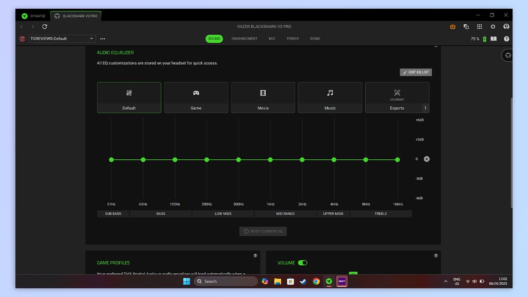Screen dimensions: 528x297
Task: Go forward with the right arrow
Action: [33, 27]
